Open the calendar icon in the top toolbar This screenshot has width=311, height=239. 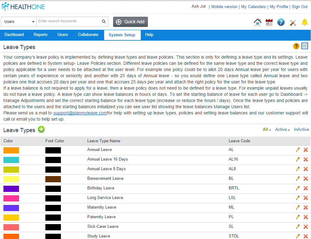(269, 22)
